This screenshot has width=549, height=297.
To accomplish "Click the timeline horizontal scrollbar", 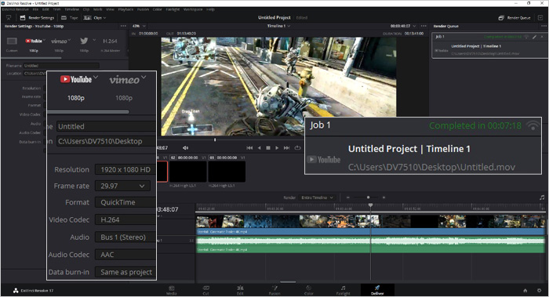I will tap(288, 282).
